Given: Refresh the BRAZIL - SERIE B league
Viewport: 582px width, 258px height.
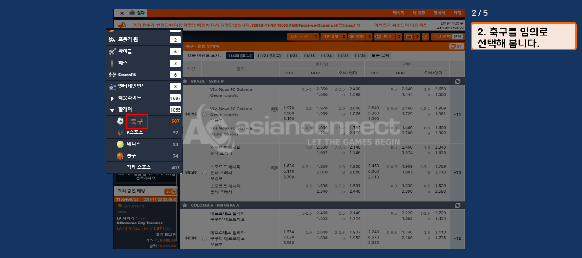Looking at the screenshot, I should 458,82.
